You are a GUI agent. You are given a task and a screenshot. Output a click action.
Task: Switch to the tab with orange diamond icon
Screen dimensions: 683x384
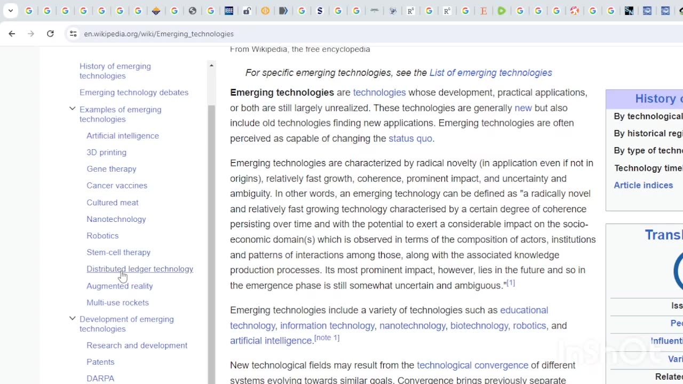156,11
